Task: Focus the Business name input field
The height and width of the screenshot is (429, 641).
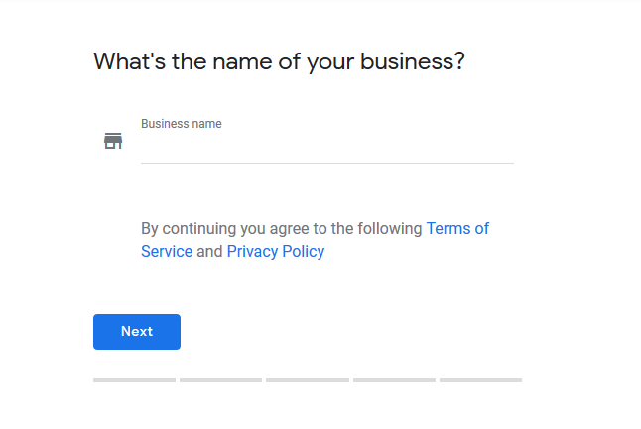Action: (327, 147)
